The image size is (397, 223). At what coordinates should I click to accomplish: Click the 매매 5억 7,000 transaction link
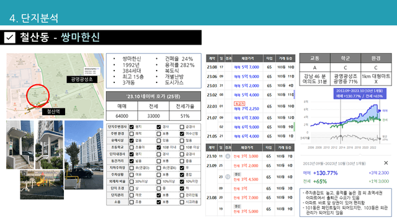pos(246,67)
